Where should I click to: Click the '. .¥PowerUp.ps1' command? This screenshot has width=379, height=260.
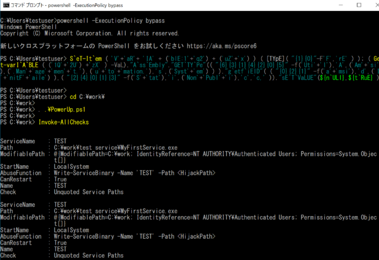click(x=62, y=110)
